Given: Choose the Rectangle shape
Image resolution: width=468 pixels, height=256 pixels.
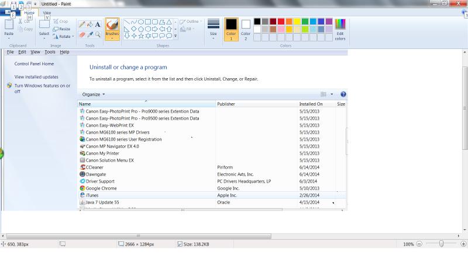Looking at the screenshot, I should (148, 22).
